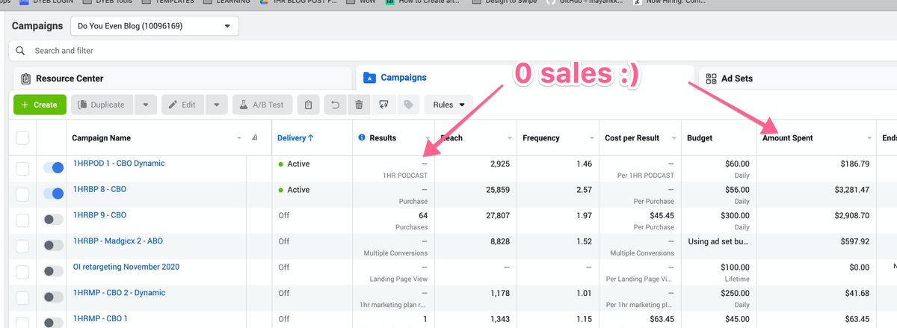Viewport: 897px width, 328px height.
Task: Click the Ad Sets grid icon
Action: coord(710,78)
